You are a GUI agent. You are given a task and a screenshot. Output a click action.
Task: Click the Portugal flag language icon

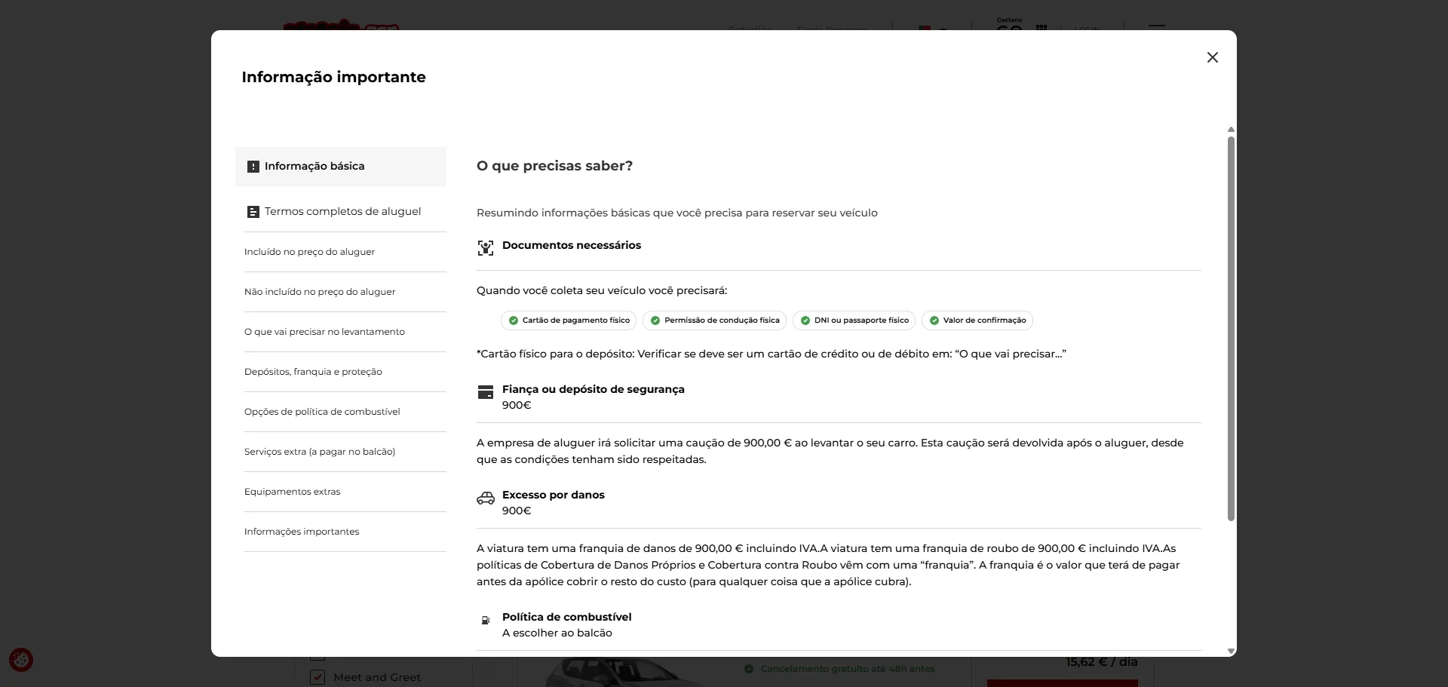[x=925, y=29]
